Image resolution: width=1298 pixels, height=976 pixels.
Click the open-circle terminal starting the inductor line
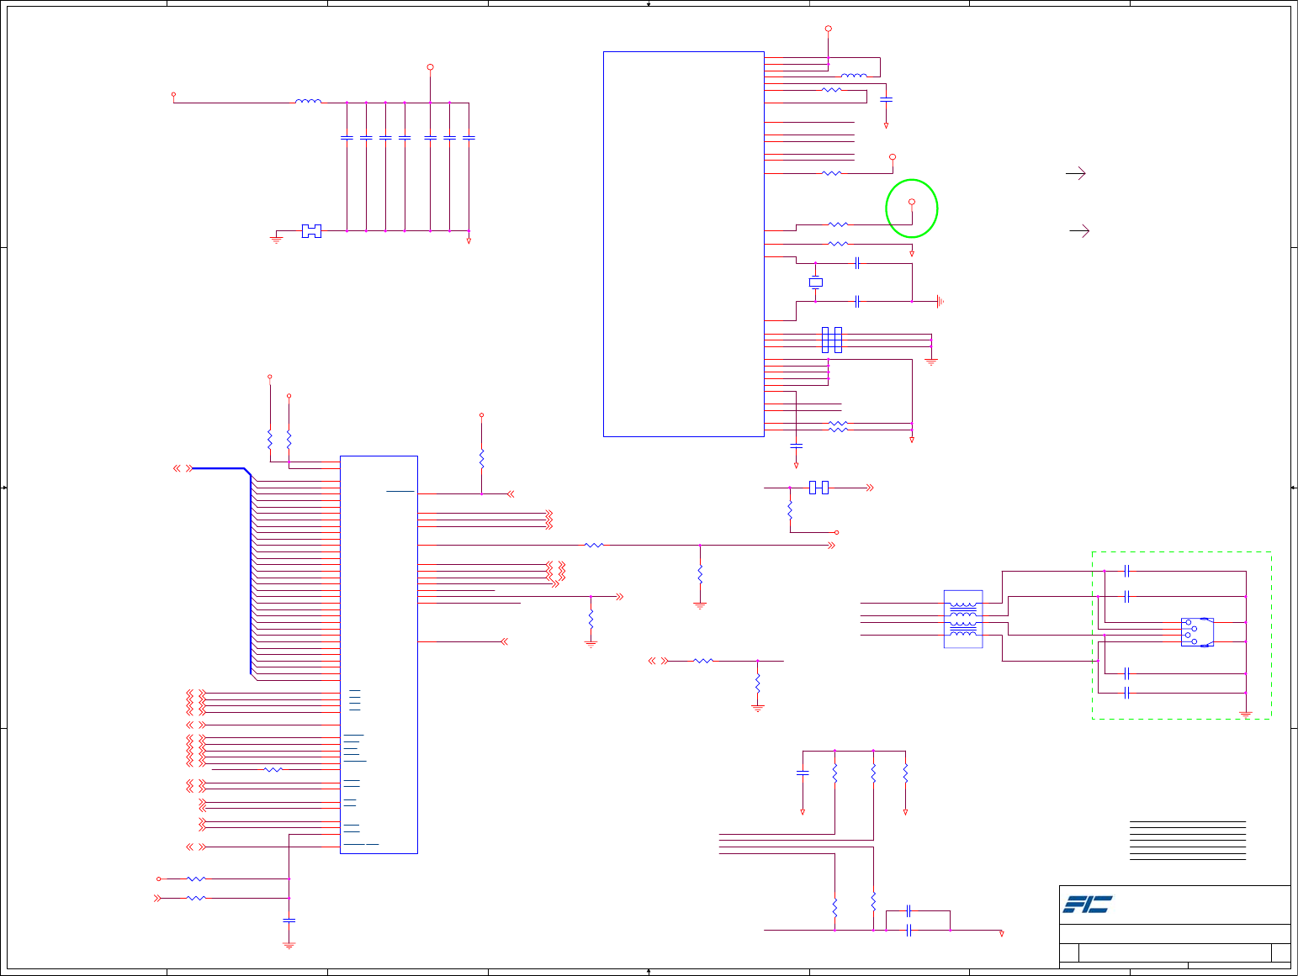point(173,94)
